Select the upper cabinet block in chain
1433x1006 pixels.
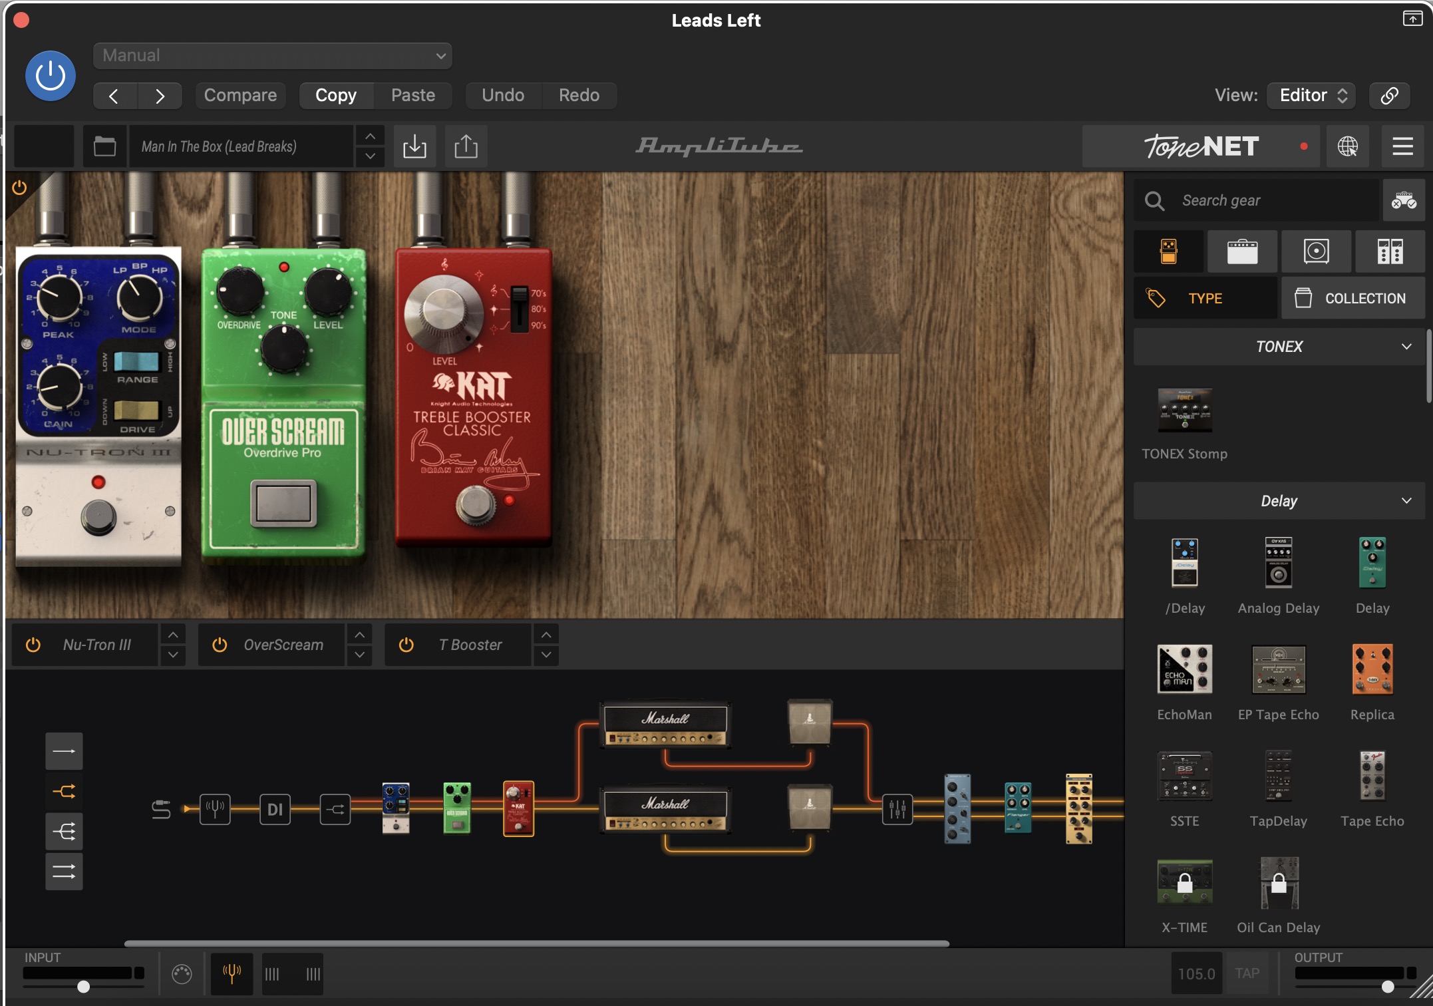point(810,722)
